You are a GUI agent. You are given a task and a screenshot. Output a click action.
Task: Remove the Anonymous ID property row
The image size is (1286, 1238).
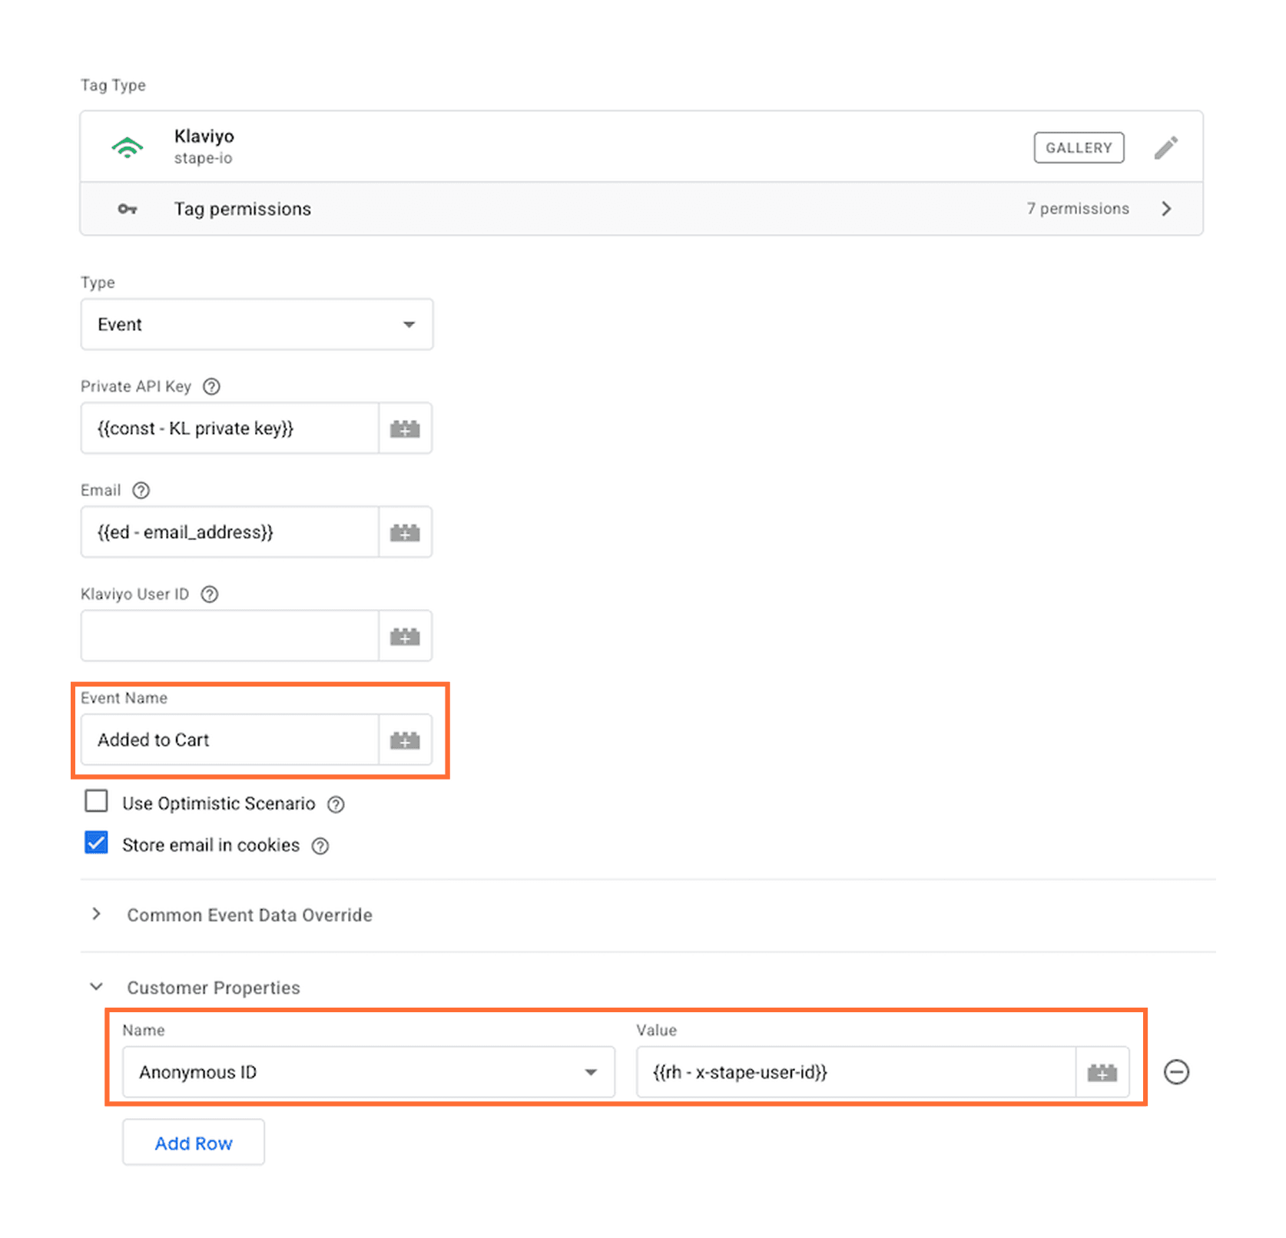(x=1176, y=1072)
